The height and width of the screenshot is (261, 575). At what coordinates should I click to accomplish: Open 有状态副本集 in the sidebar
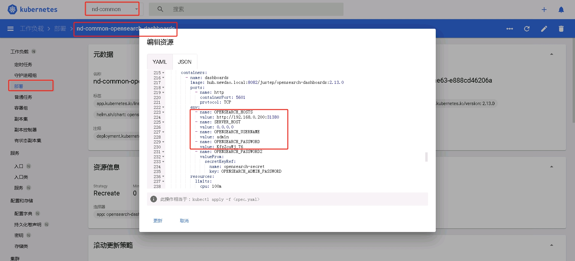[x=28, y=141]
